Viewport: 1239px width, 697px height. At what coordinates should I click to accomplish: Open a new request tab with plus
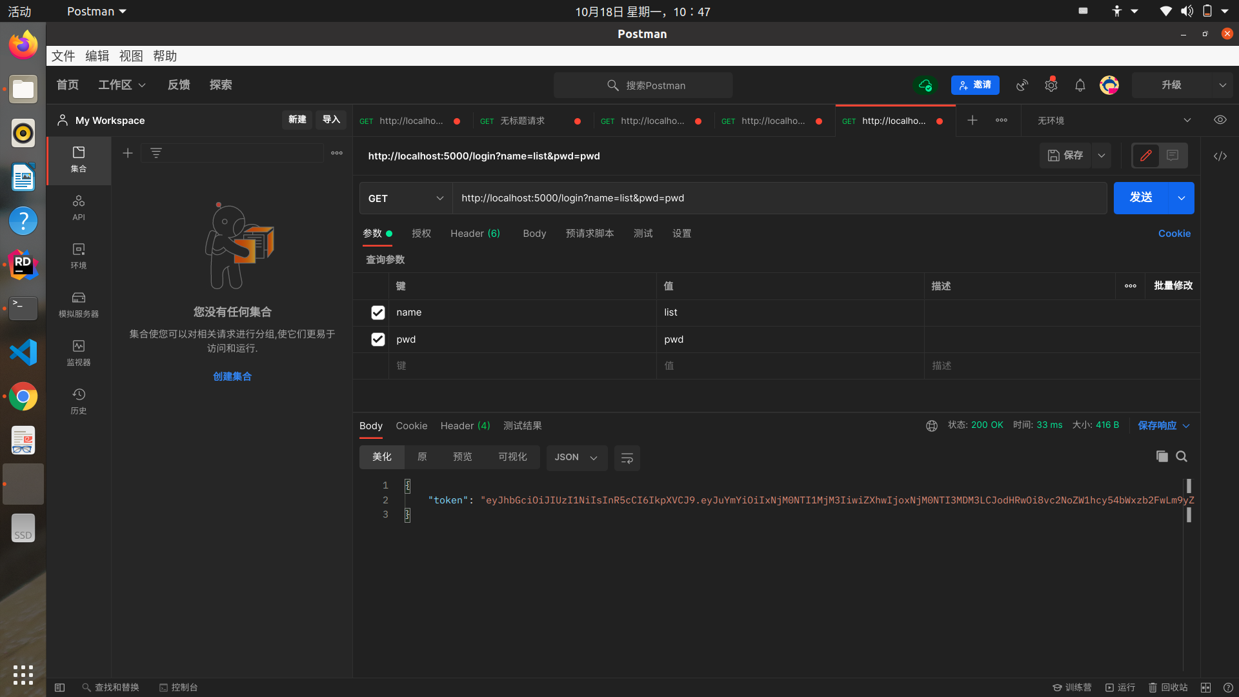coord(972,121)
